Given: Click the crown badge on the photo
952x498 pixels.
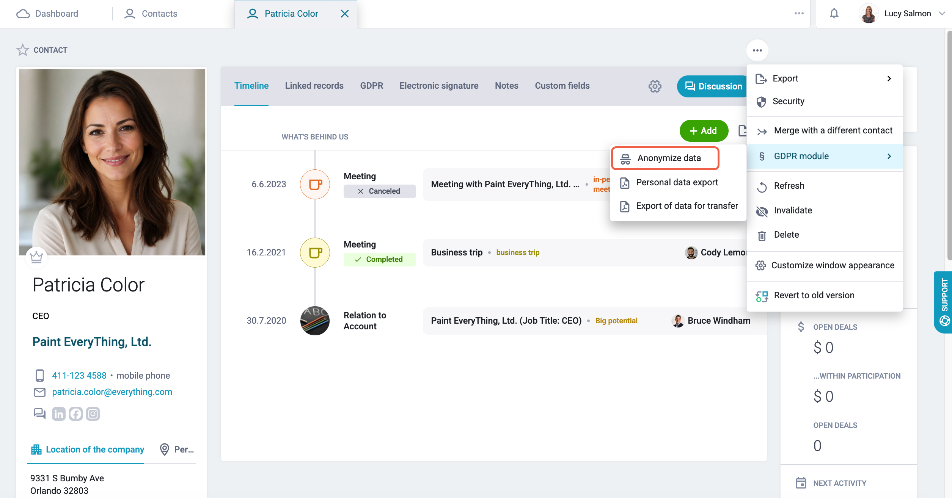Looking at the screenshot, I should [x=36, y=257].
